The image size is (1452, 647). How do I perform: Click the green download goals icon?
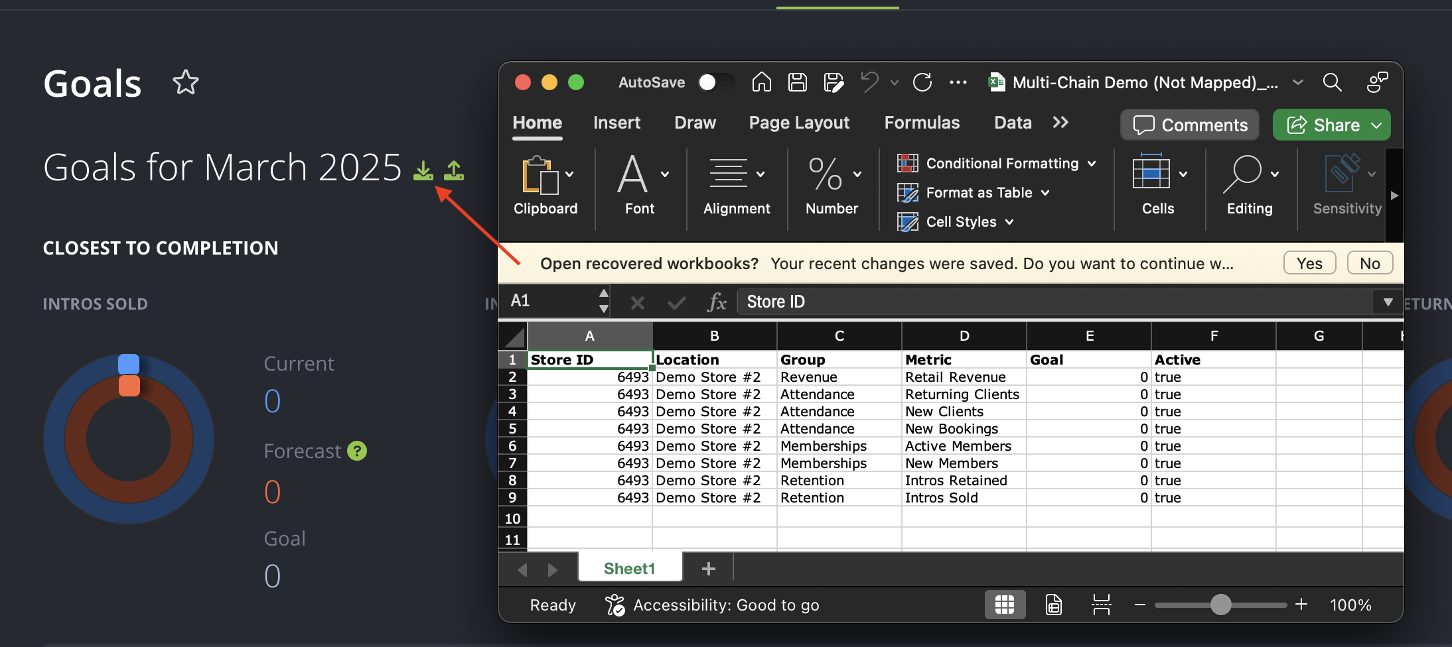tap(423, 171)
